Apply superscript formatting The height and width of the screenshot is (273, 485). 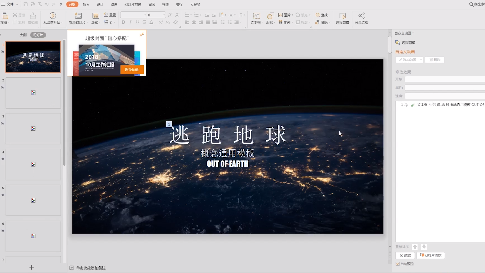click(161, 22)
